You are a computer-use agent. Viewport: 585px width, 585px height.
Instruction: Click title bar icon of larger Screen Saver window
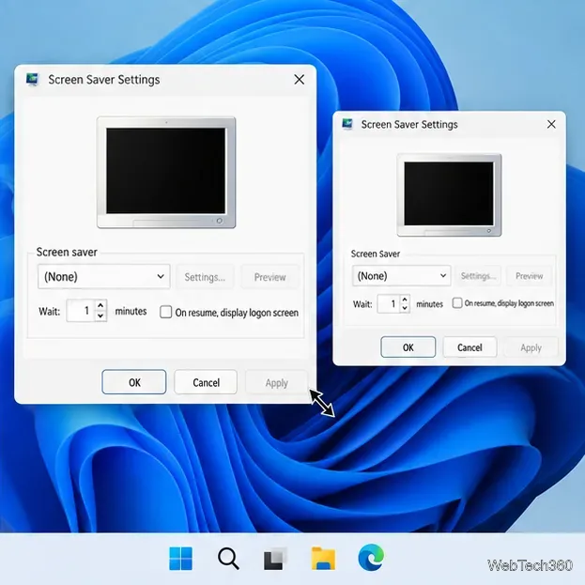[33, 80]
